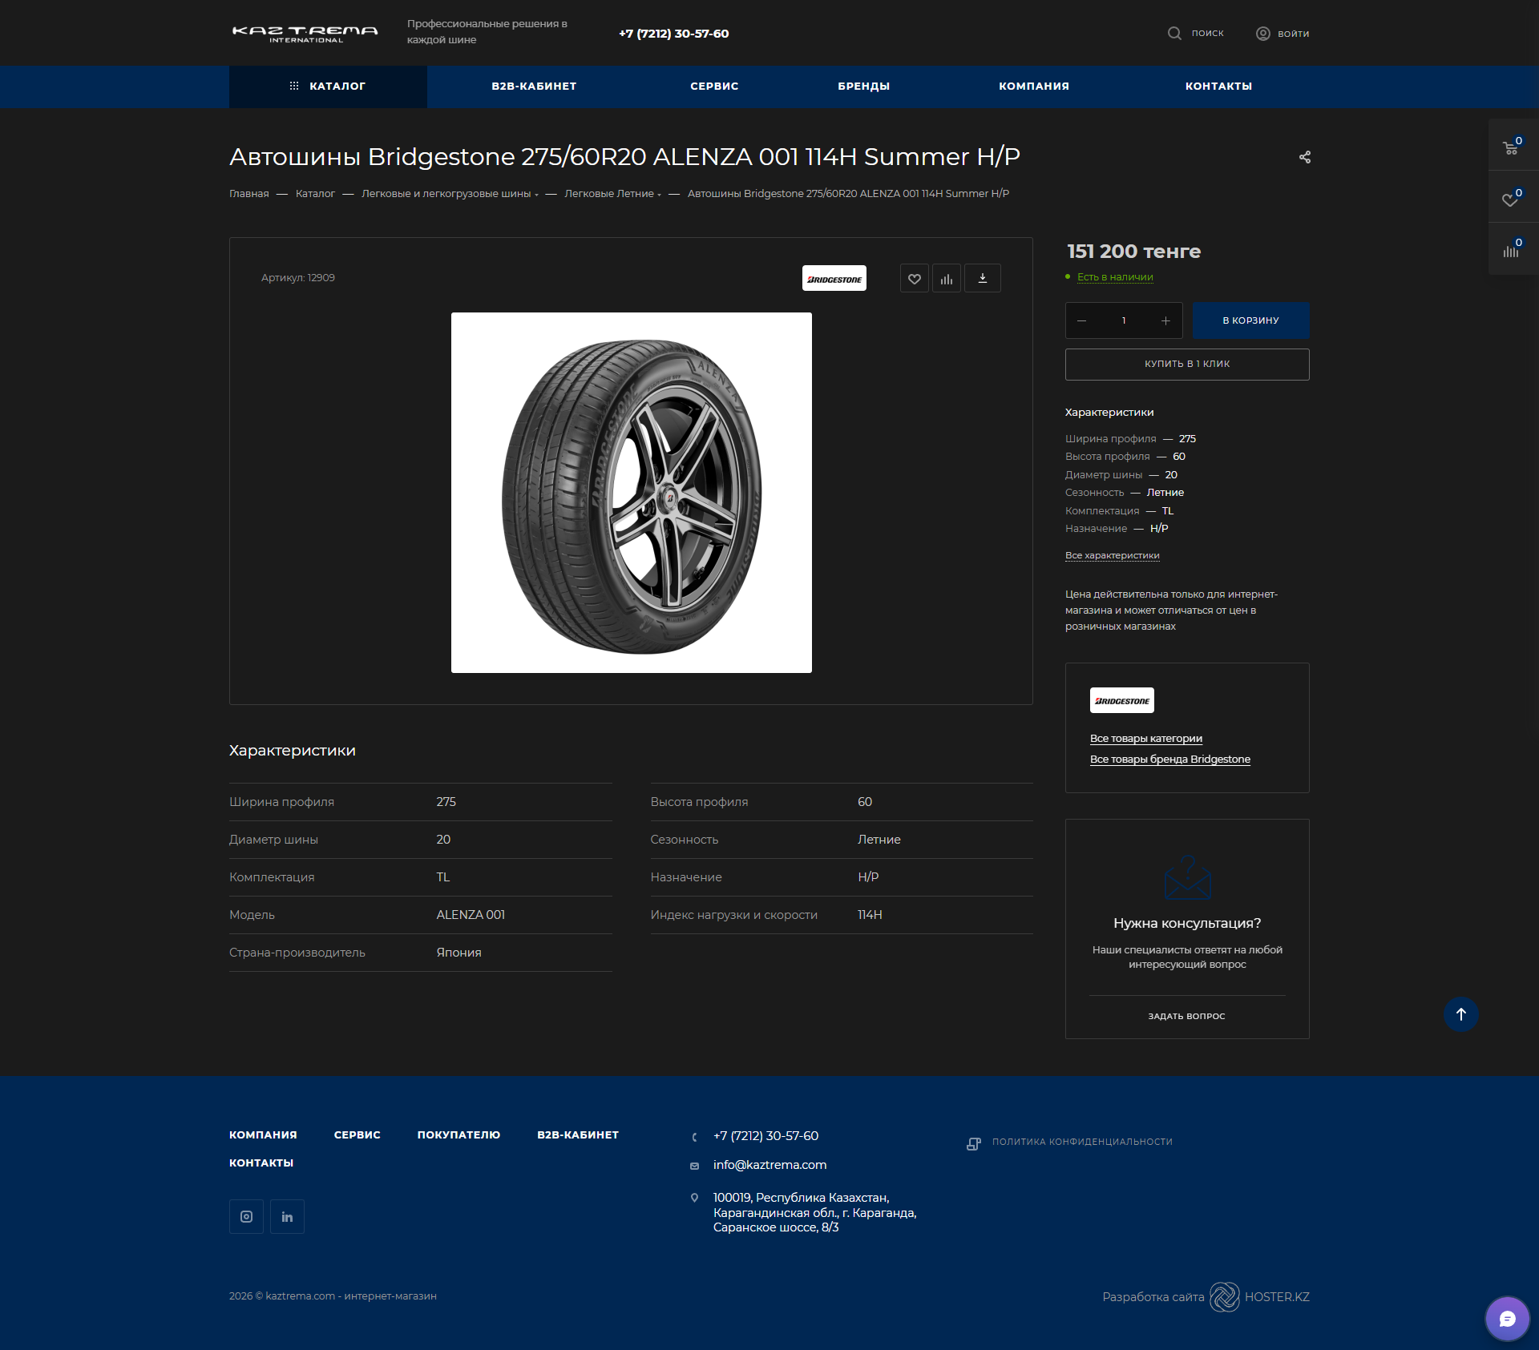This screenshot has height=1350, width=1539.
Task: Open the КОМПАНИЯ nav item
Action: pyautogui.click(x=1034, y=87)
